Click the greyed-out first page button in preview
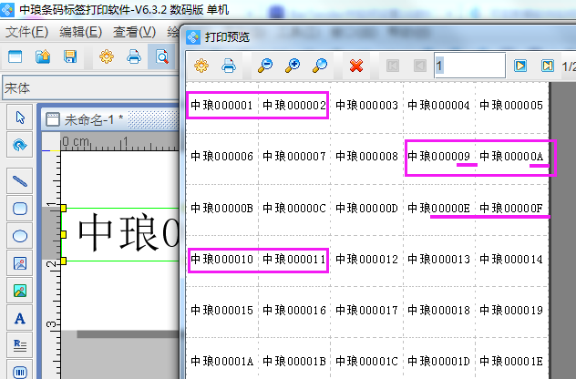 (x=393, y=67)
